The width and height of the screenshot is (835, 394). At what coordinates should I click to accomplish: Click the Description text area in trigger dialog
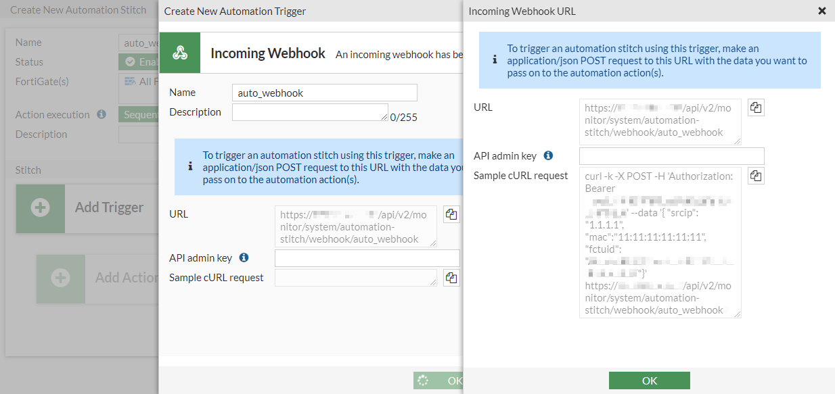[309, 112]
